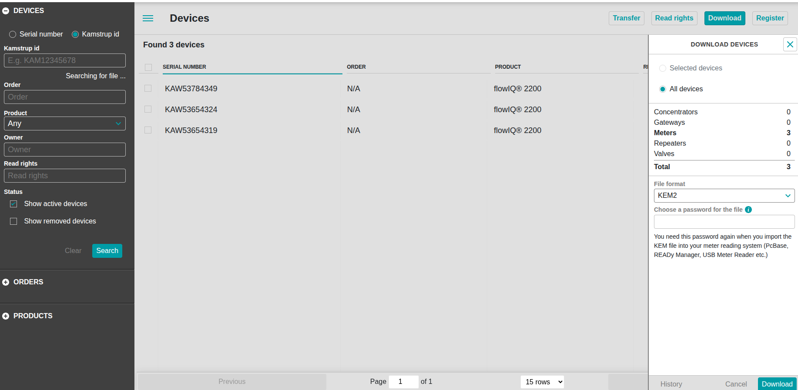
Task: Click the header Download button
Action: click(725, 18)
